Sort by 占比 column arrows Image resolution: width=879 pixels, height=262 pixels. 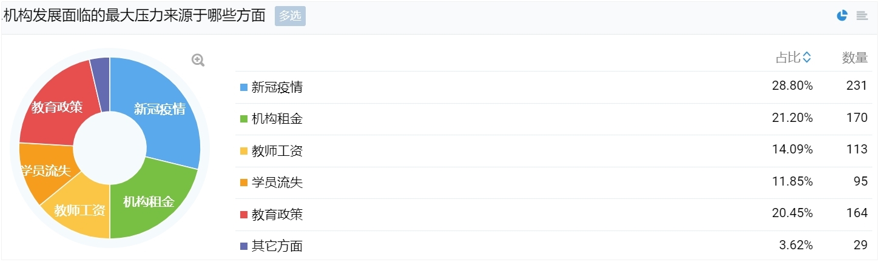807,58
